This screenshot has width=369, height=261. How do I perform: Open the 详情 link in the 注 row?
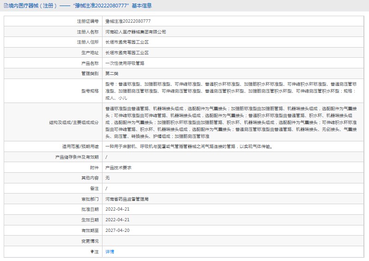(109, 252)
